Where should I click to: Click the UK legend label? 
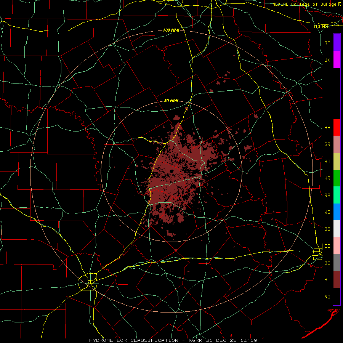coord(327,60)
